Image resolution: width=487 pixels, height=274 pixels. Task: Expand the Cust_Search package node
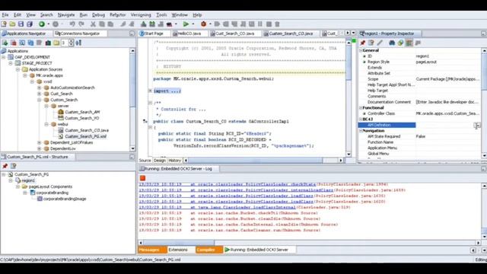[x=40, y=94]
